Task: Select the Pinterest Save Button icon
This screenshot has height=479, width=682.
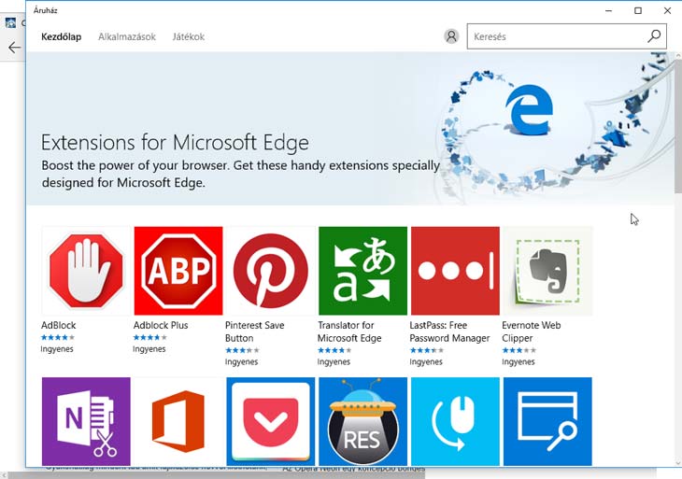Action: tap(271, 270)
